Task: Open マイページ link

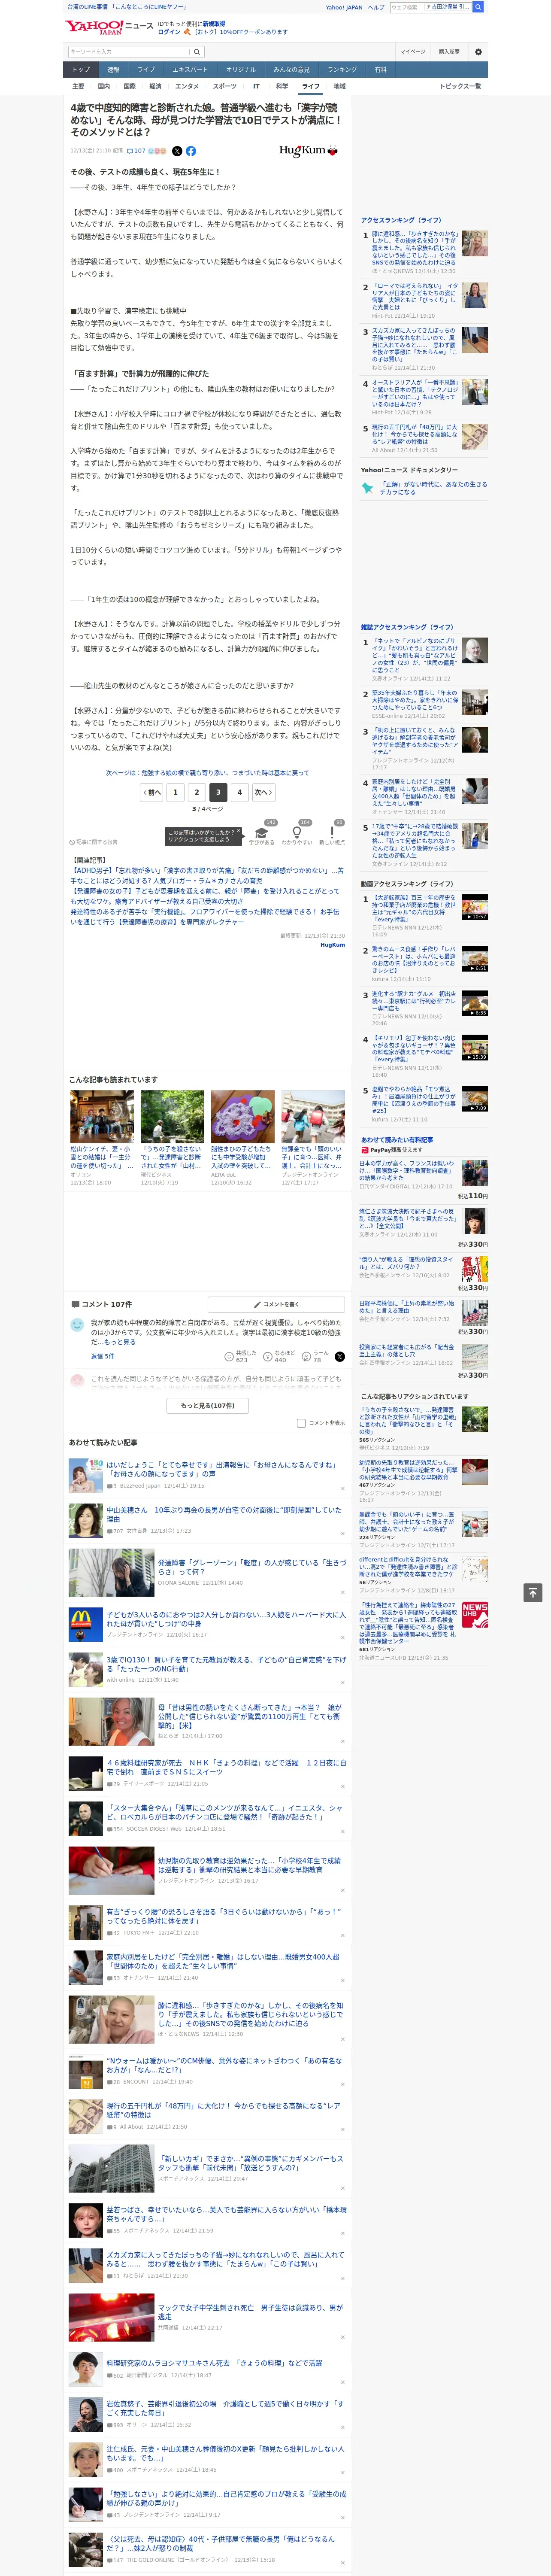Action: [413, 51]
